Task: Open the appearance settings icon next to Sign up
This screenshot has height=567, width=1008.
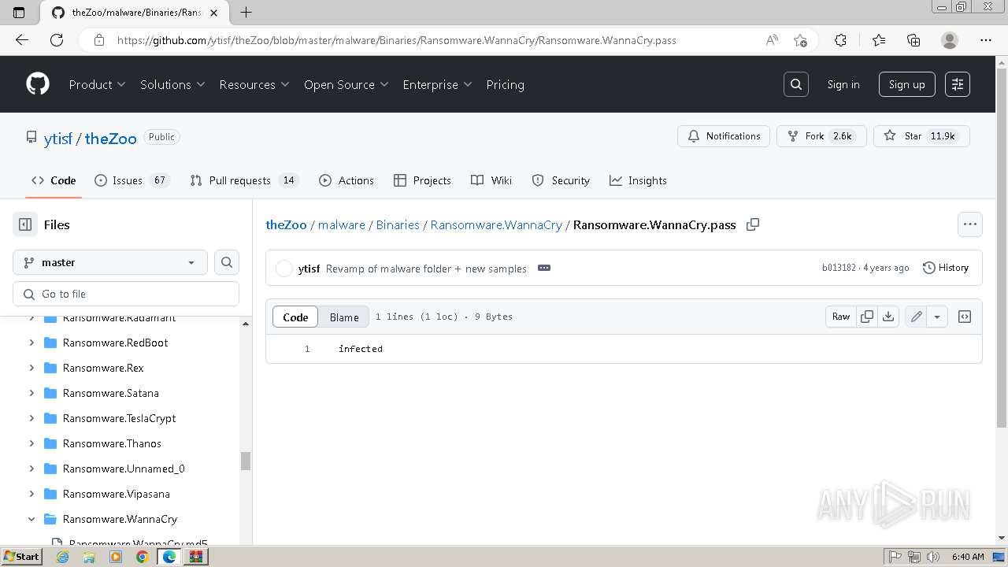Action: click(x=958, y=84)
